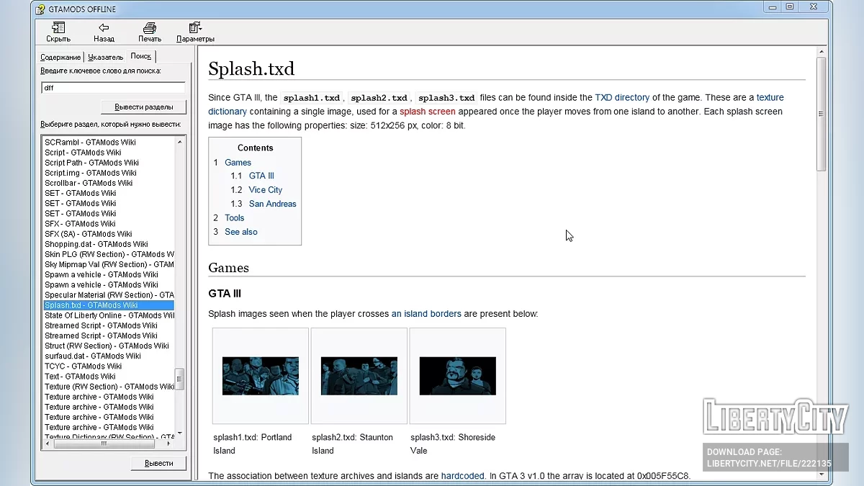
Task: Open the splash1.txd Portland Island thumbnail
Action: [260, 376]
